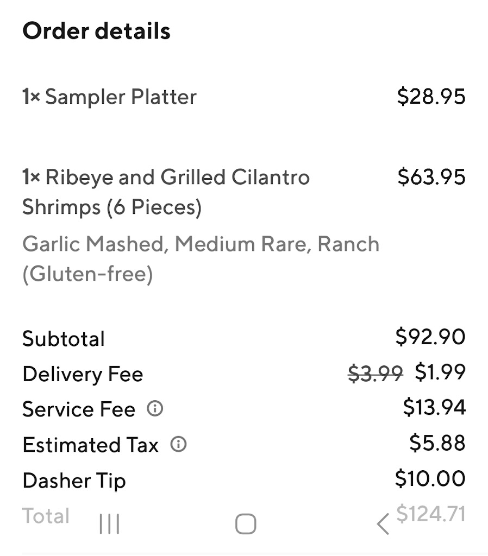
Task: Click the Estimated Tax label text
Action: 90,445
